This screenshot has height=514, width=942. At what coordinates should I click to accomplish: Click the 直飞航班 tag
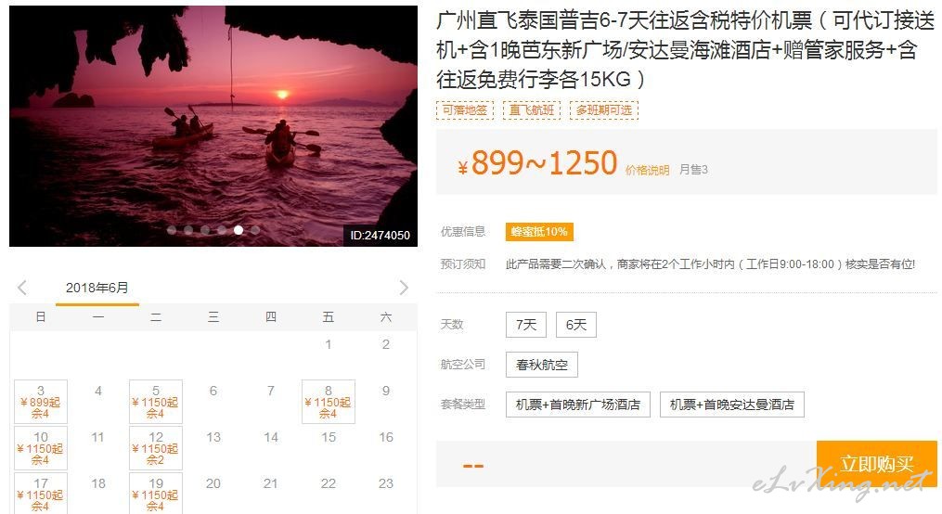(532, 109)
